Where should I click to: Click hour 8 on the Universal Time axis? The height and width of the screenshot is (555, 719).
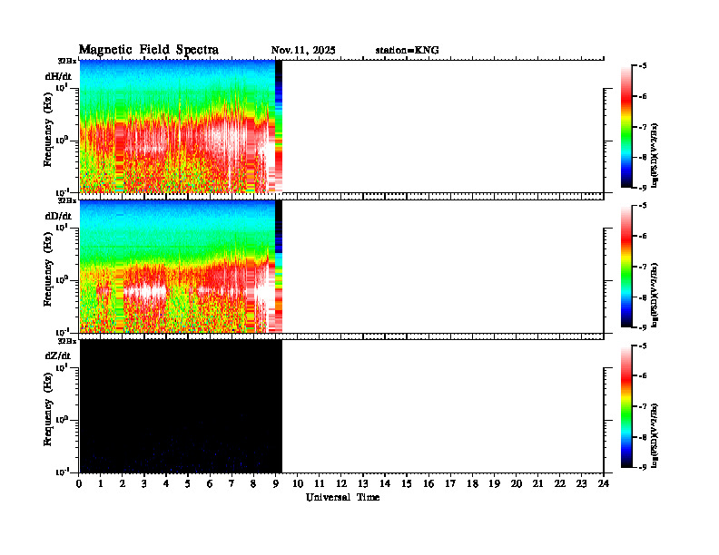(253, 483)
